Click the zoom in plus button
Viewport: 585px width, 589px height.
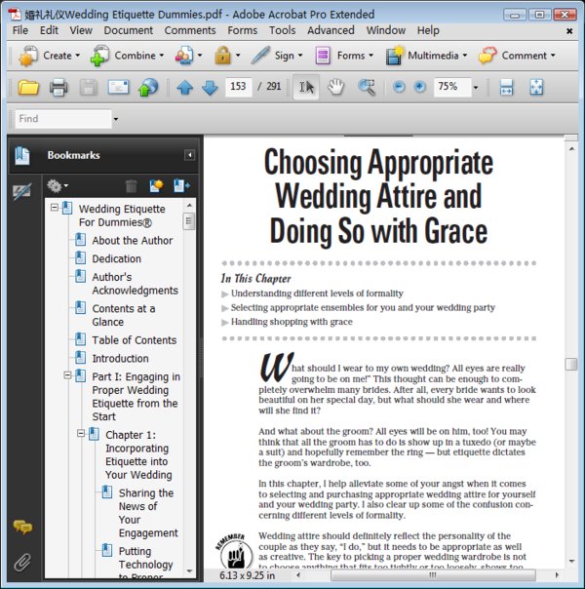(419, 87)
